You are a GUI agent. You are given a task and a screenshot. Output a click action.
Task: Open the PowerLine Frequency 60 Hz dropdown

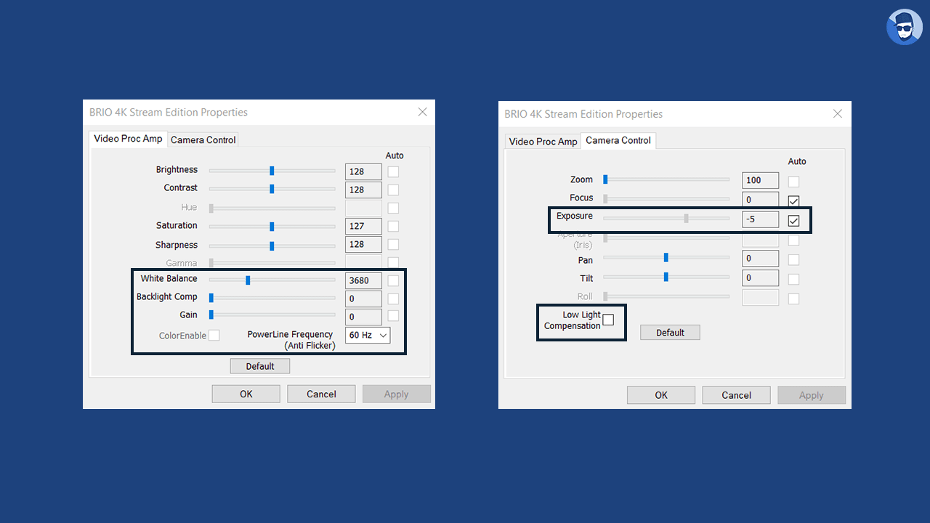click(x=368, y=335)
